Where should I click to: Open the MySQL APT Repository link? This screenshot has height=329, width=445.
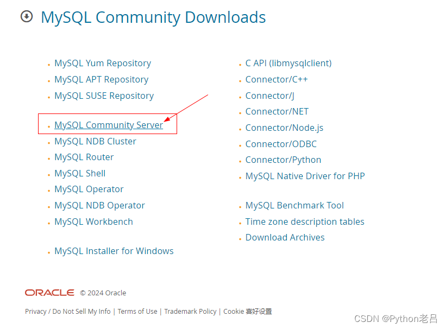pyautogui.click(x=101, y=79)
